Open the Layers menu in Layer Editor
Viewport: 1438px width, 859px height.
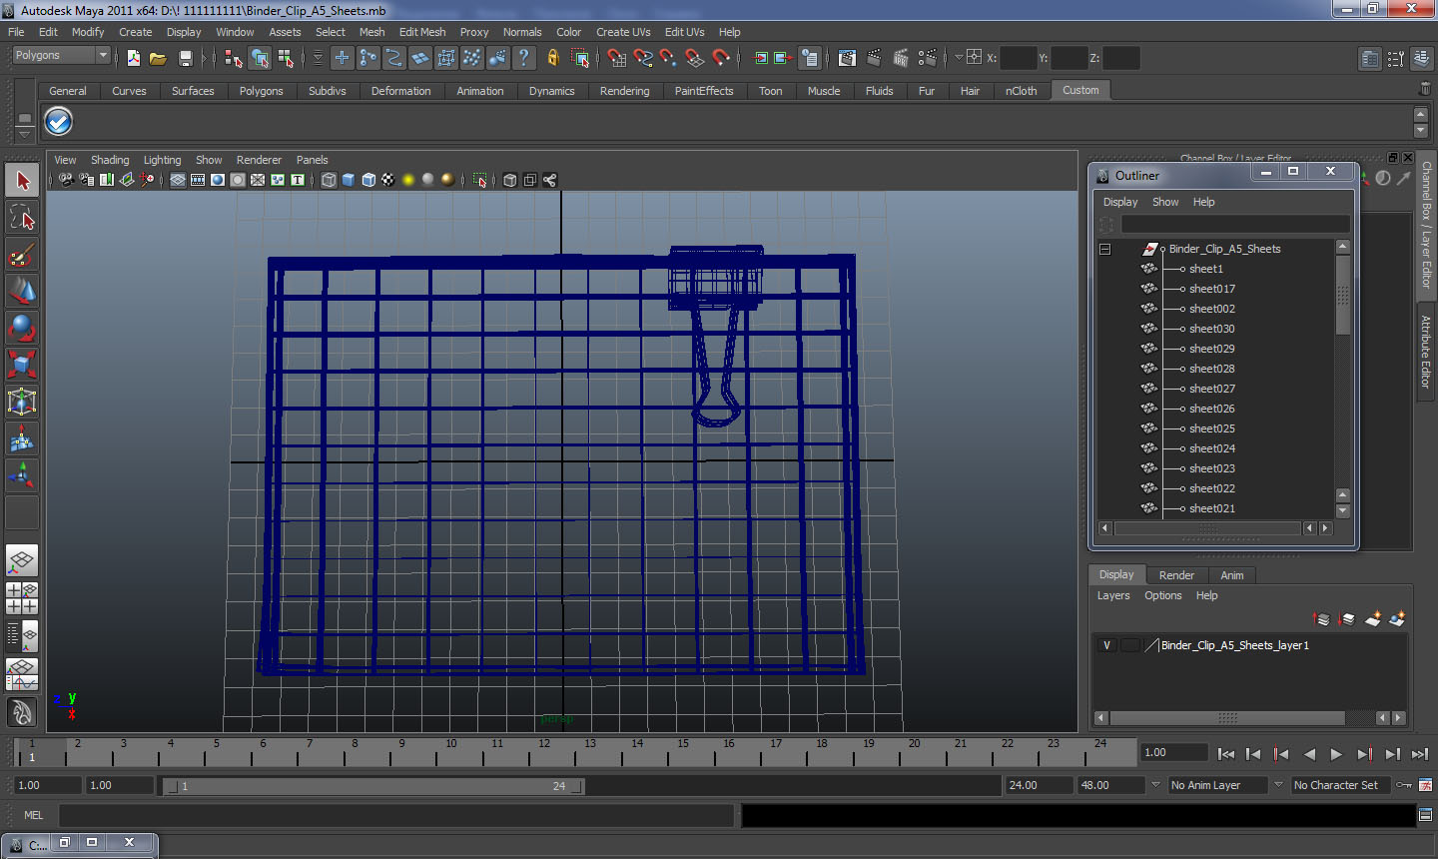tap(1113, 595)
